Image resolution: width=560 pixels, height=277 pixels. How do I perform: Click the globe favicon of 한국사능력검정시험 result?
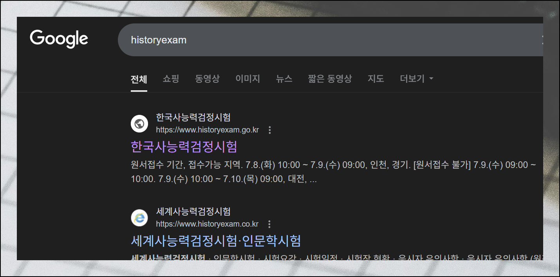139,124
